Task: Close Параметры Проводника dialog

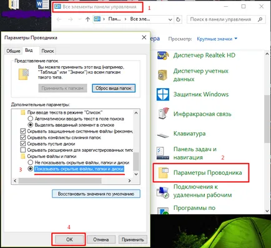Action: coord(144,37)
